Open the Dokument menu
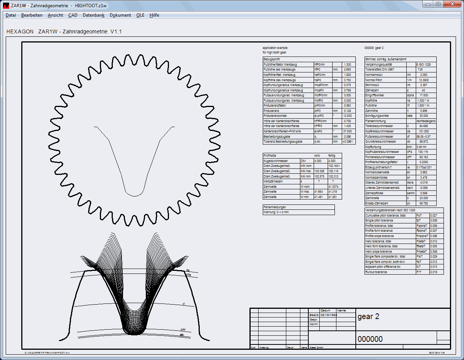This screenshot has width=464, height=360. tap(120, 15)
